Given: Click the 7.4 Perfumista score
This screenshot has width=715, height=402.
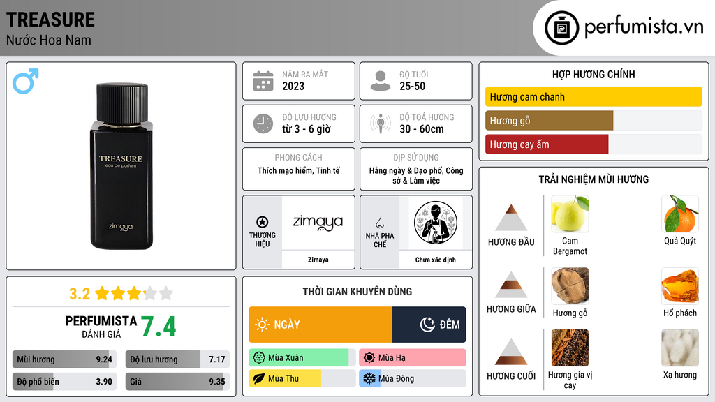Looking at the screenshot, I should click(x=159, y=327).
